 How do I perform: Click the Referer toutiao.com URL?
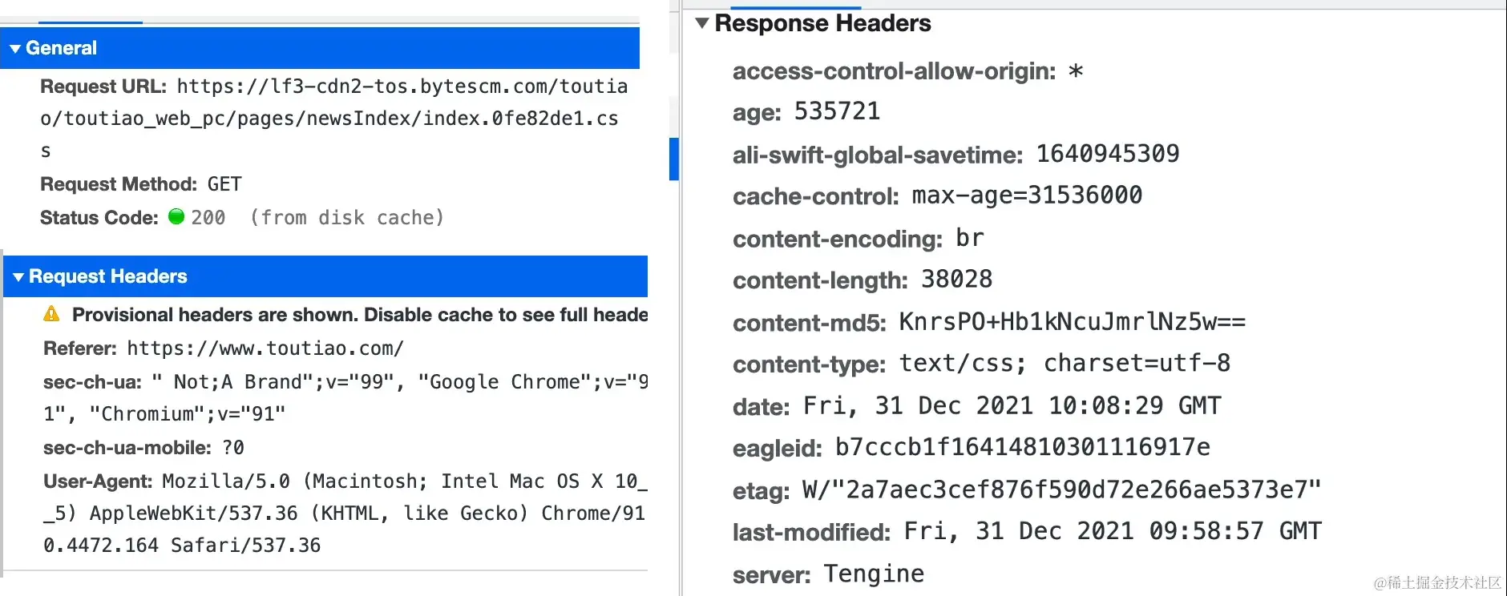265,348
